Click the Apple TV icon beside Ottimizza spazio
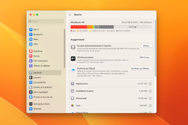This screenshot has width=188, height=125. tap(73, 58)
